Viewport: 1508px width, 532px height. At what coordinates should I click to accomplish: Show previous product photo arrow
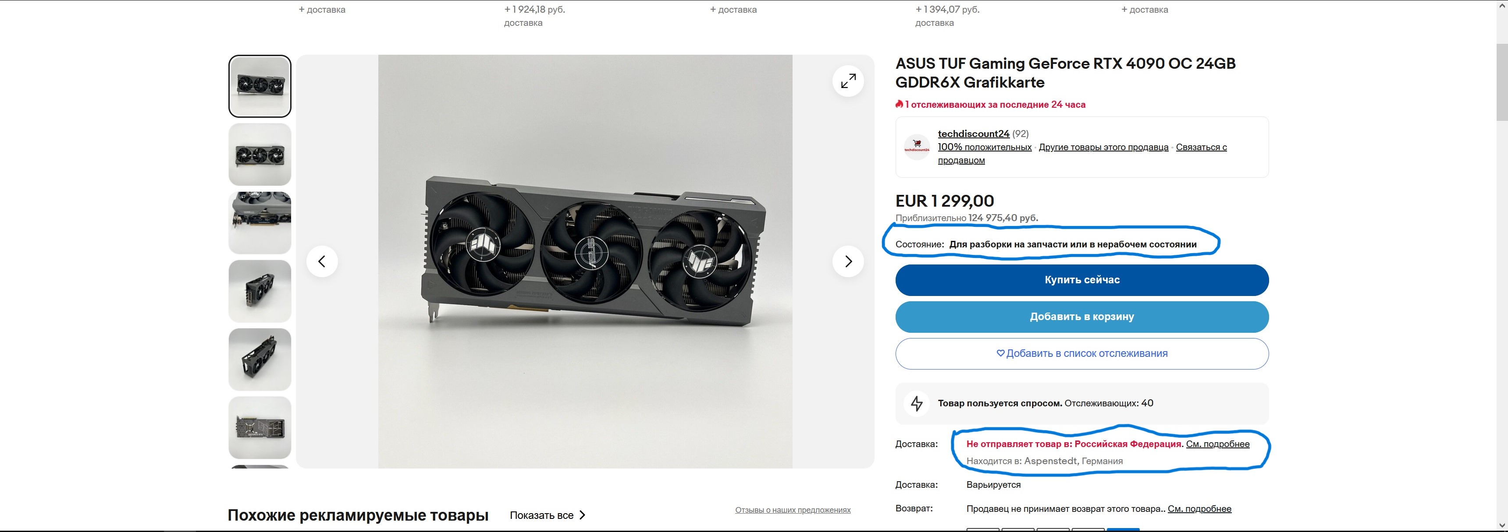(x=322, y=261)
